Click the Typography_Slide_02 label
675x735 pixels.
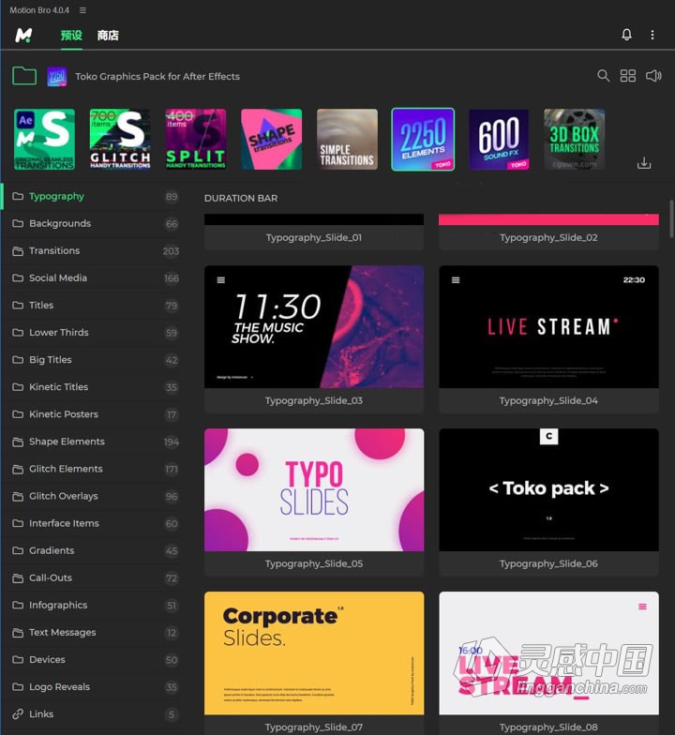pyautogui.click(x=549, y=238)
